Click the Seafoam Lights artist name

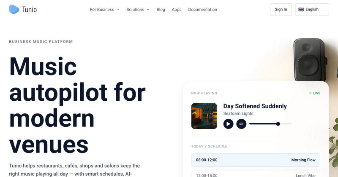[x=238, y=113]
